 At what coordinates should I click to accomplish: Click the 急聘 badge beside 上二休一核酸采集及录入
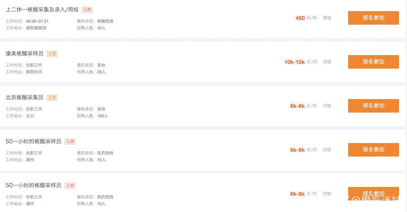[x=87, y=10]
